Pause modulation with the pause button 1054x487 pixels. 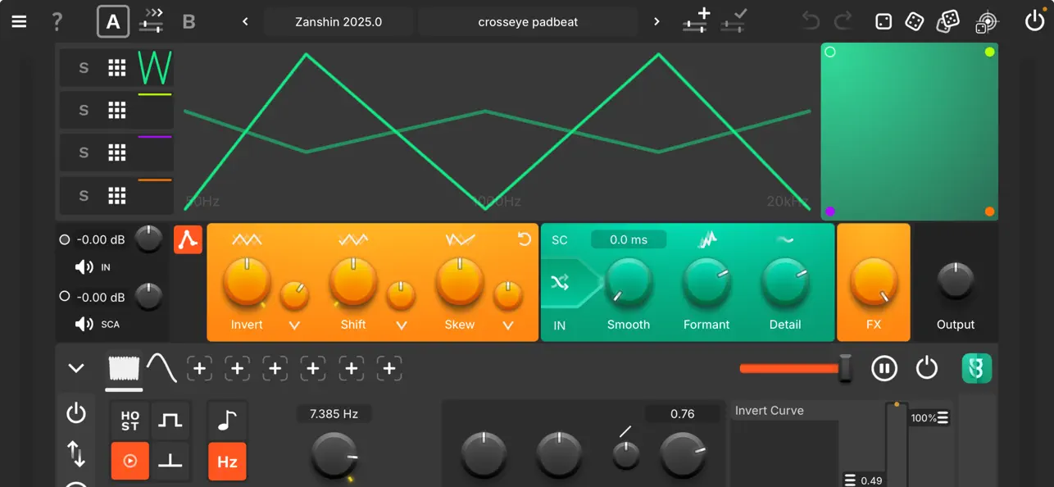tap(884, 368)
